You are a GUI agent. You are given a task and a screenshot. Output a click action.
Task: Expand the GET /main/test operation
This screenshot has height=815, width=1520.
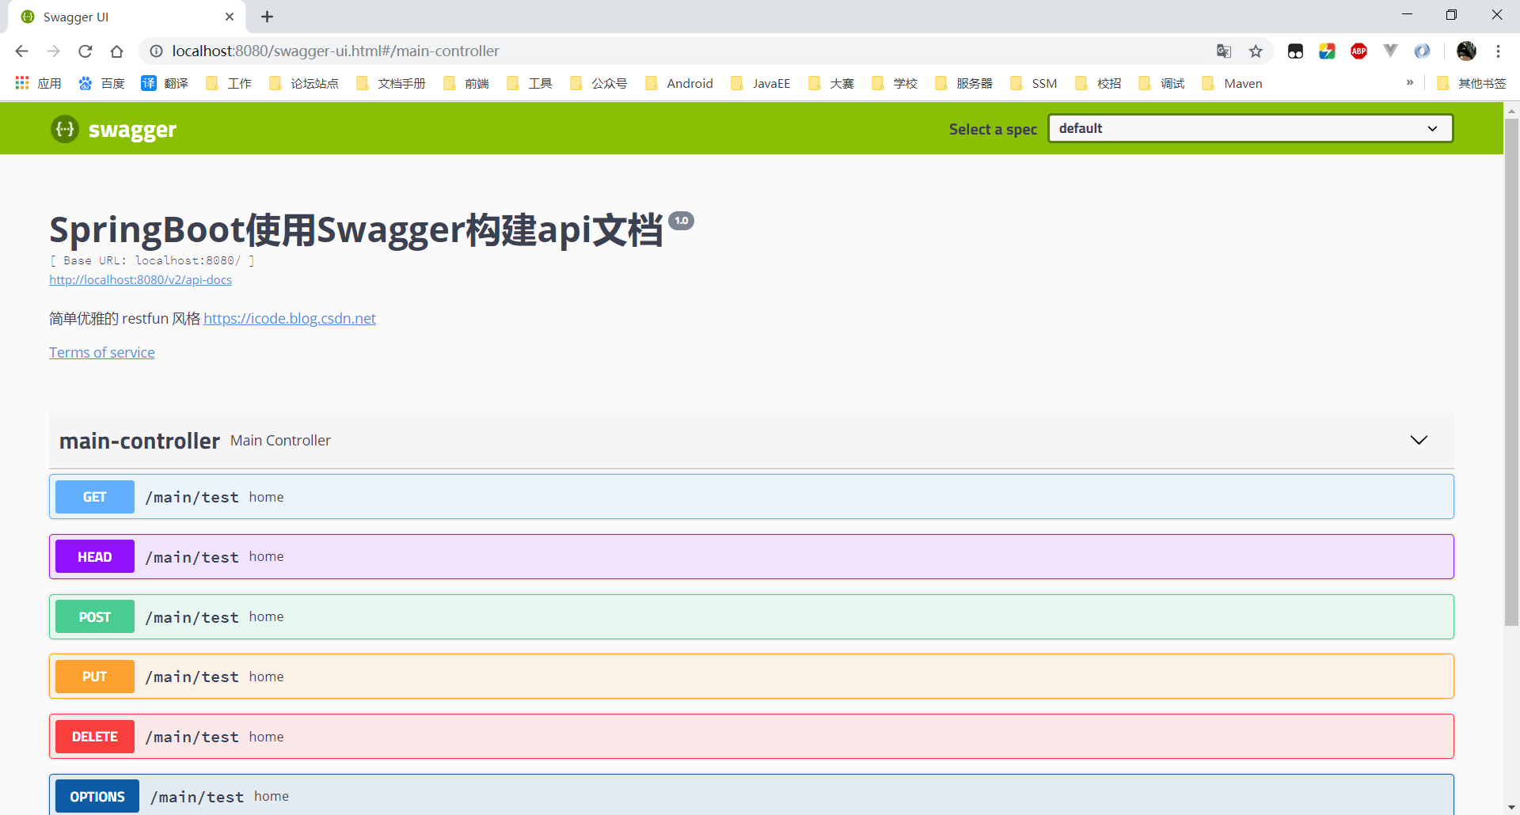751,497
